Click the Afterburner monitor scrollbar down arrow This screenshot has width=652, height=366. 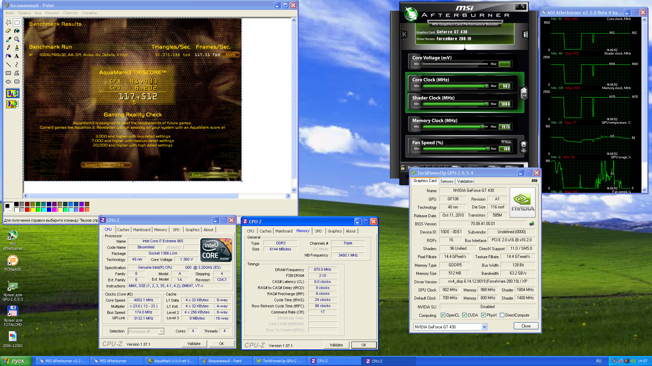pyautogui.click(x=644, y=190)
